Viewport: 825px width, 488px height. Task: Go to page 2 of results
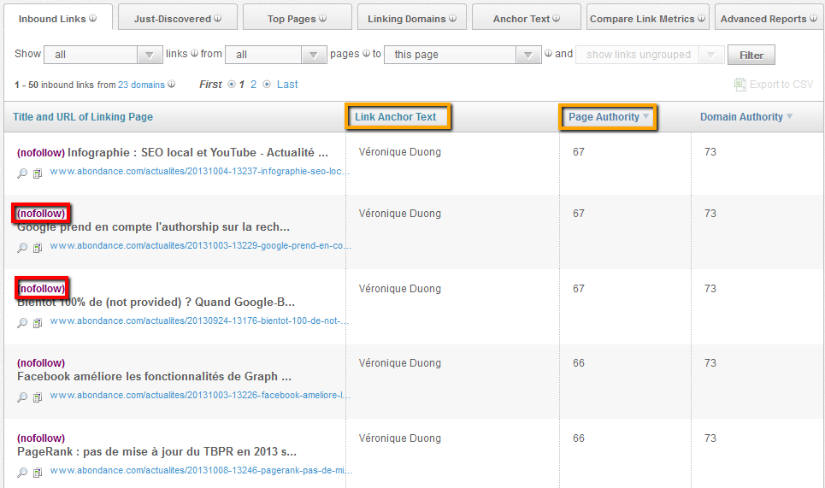[x=253, y=85]
